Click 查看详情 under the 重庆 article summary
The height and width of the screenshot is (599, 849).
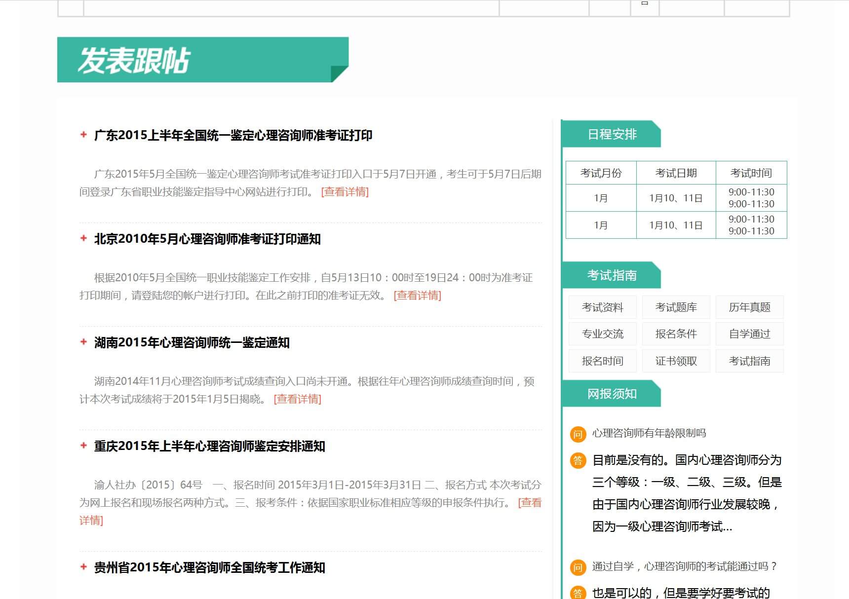coord(530,502)
